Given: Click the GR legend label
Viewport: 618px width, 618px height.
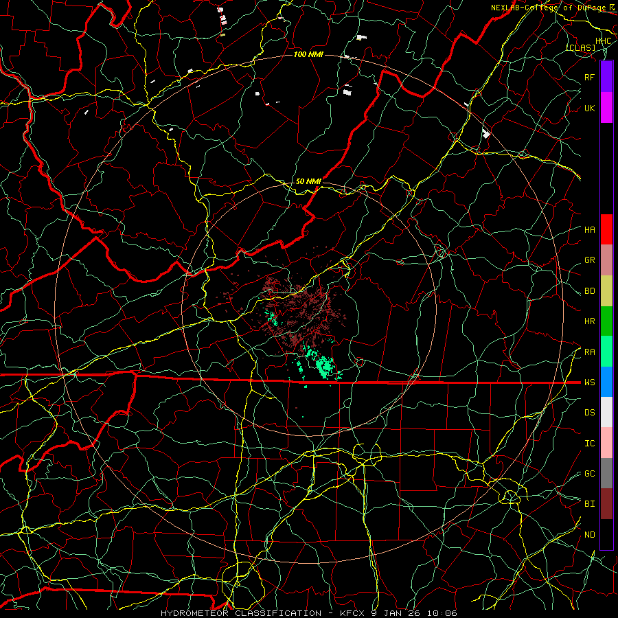Looking at the screenshot, I should (589, 260).
